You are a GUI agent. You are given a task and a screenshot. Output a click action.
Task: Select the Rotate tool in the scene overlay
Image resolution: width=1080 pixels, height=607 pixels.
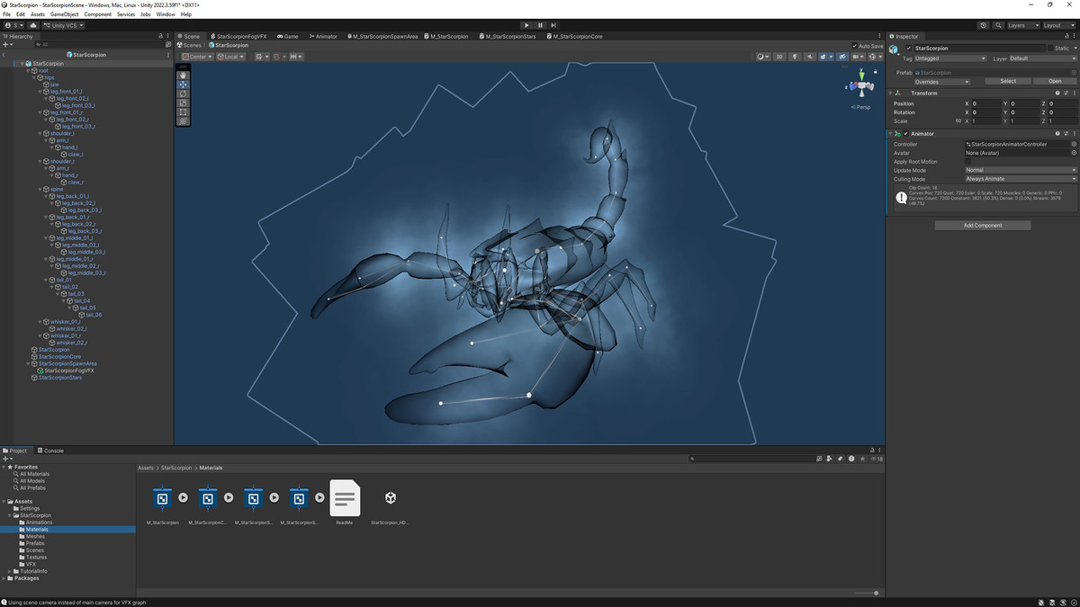(184, 94)
